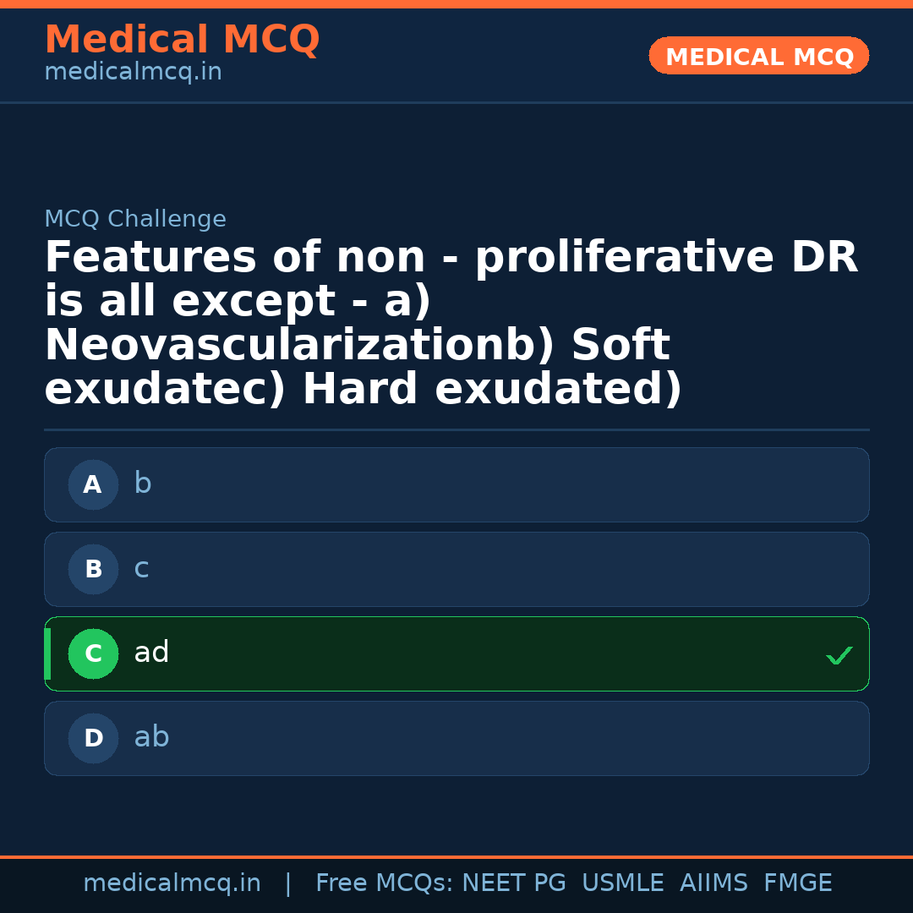Select answer text 'b' in option A
This screenshot has width=913, height=913.
click(143, 484)
